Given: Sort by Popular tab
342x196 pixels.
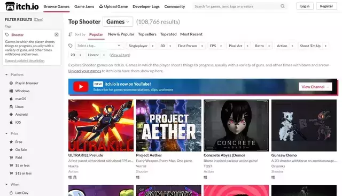Looking at the screenshot, I should (x=96, y=34).
